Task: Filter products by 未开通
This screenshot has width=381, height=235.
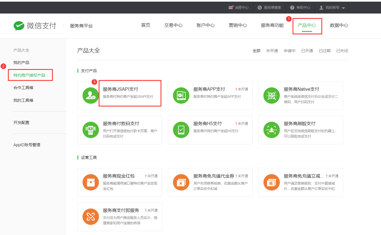Action: click(272, 51)
